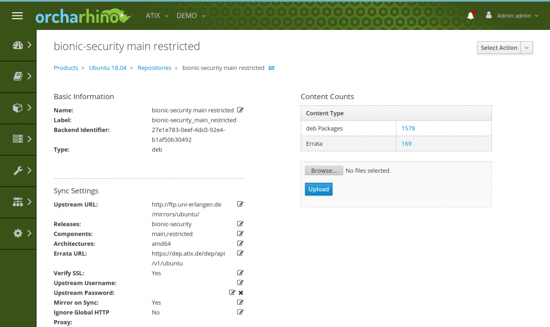Clear the Upstream Password with X

(241, 293)
